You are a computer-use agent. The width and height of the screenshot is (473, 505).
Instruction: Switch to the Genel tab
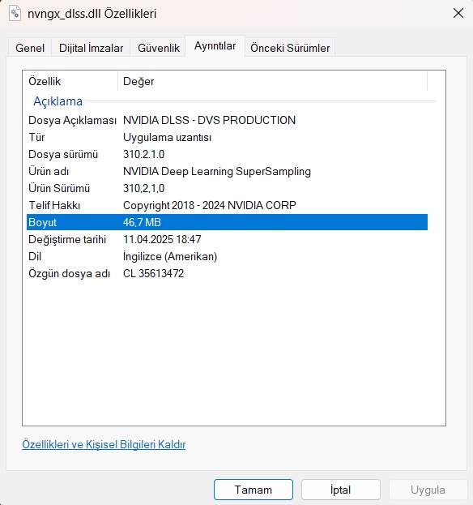click(30, 48)
